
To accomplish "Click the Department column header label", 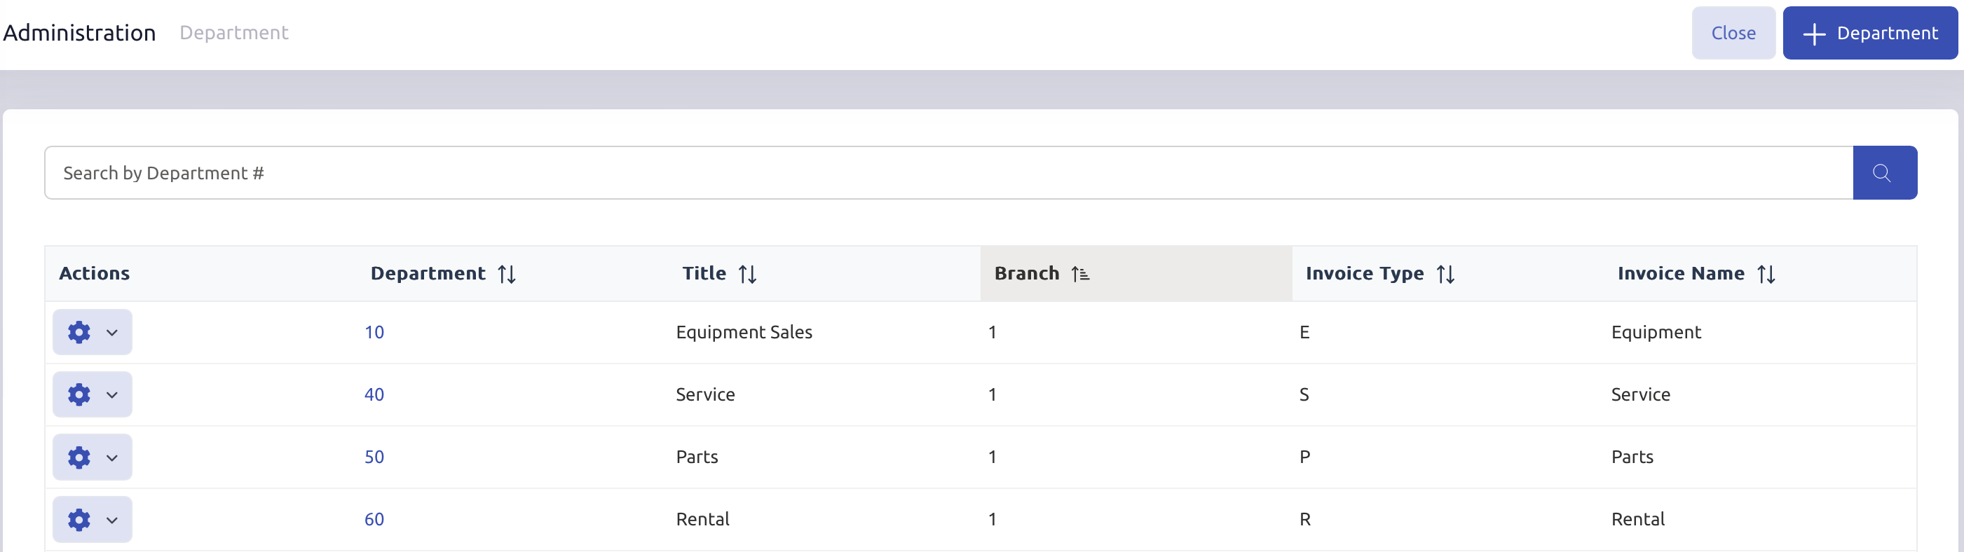I will [428, 274].
